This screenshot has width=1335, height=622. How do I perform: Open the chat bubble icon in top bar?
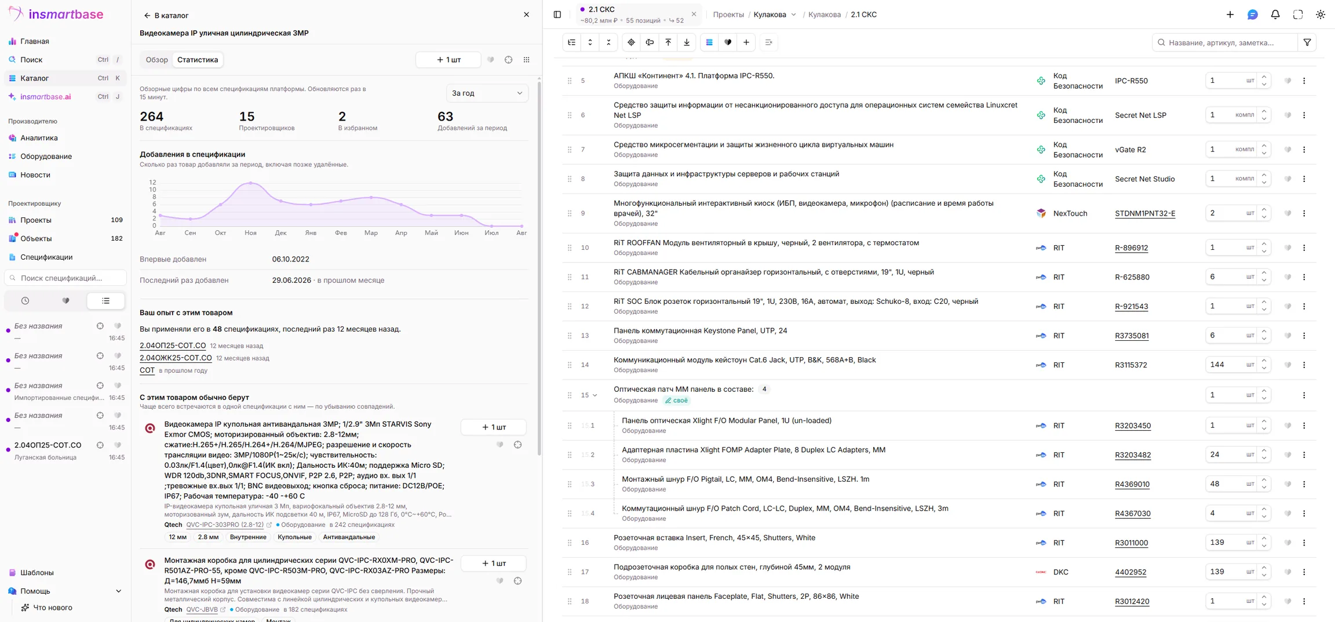point(1253,14)
